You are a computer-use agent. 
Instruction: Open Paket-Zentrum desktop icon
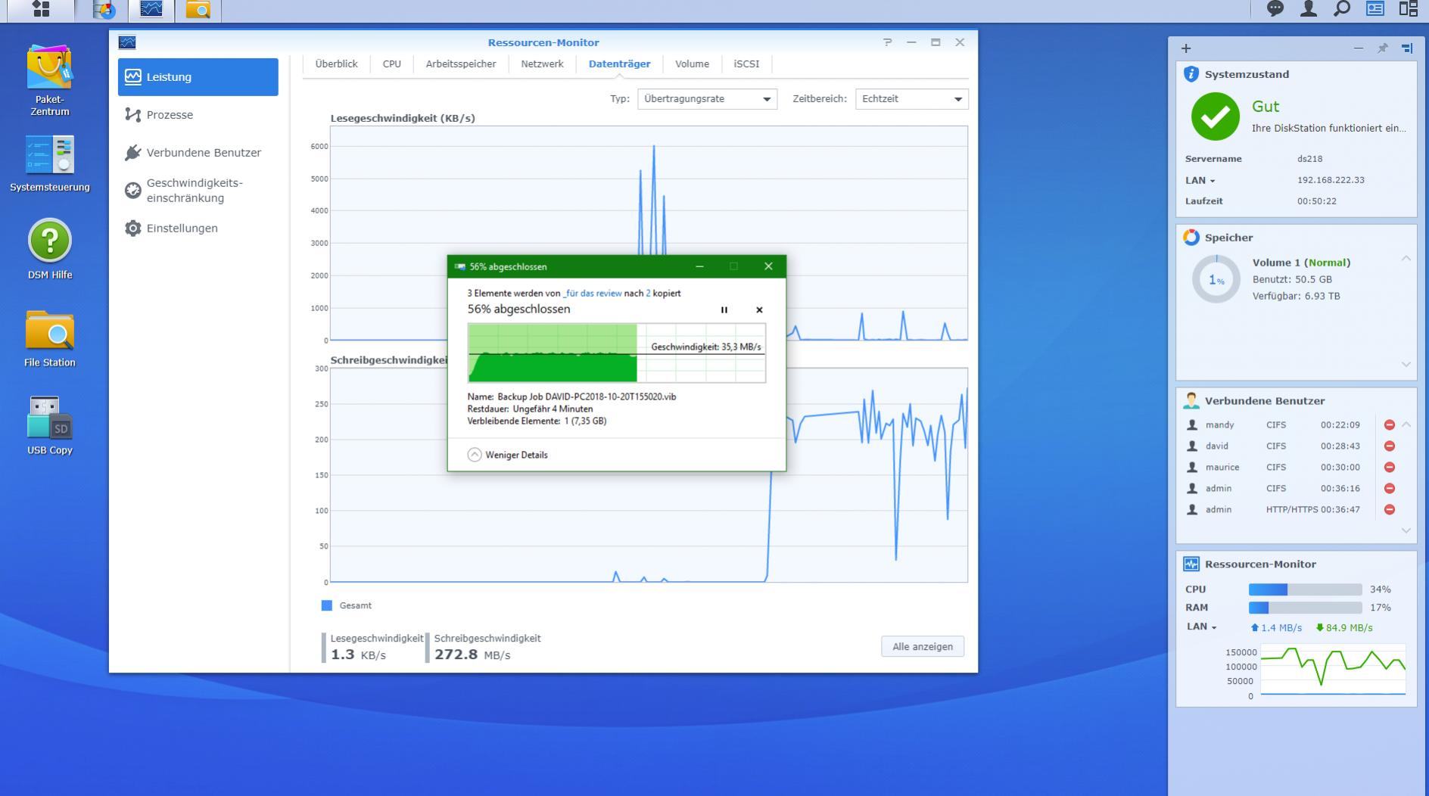click(x=50, y=80)
